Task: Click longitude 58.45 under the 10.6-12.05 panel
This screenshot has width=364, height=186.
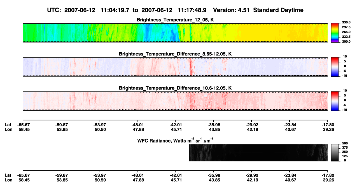Action: point(24,129)
